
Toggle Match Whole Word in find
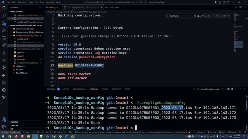tap(198, 16)
